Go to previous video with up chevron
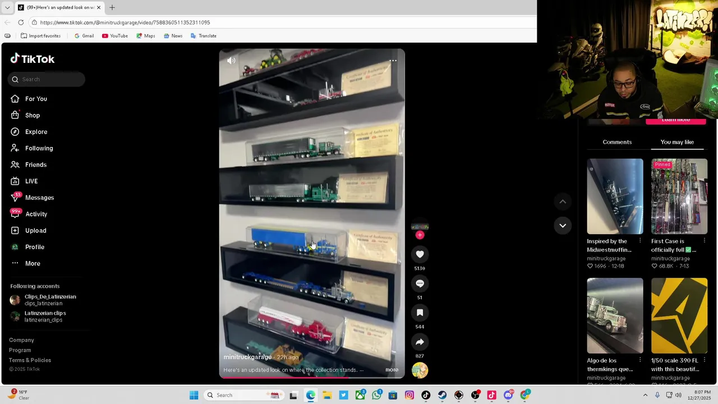The image size is (718, 404). 563,201
